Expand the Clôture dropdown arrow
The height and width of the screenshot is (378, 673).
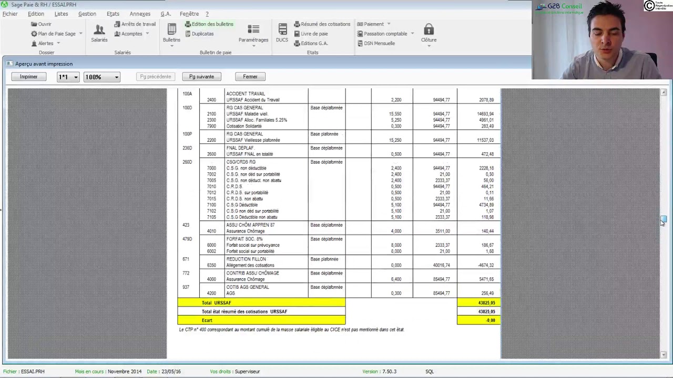pyautogui.click(x=429, y=47)
